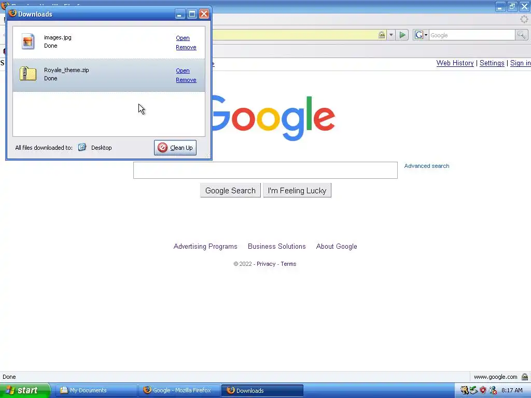Click the status bar security lock icon
The width and height of the screenshot is (531, 398).
[525, 377]
